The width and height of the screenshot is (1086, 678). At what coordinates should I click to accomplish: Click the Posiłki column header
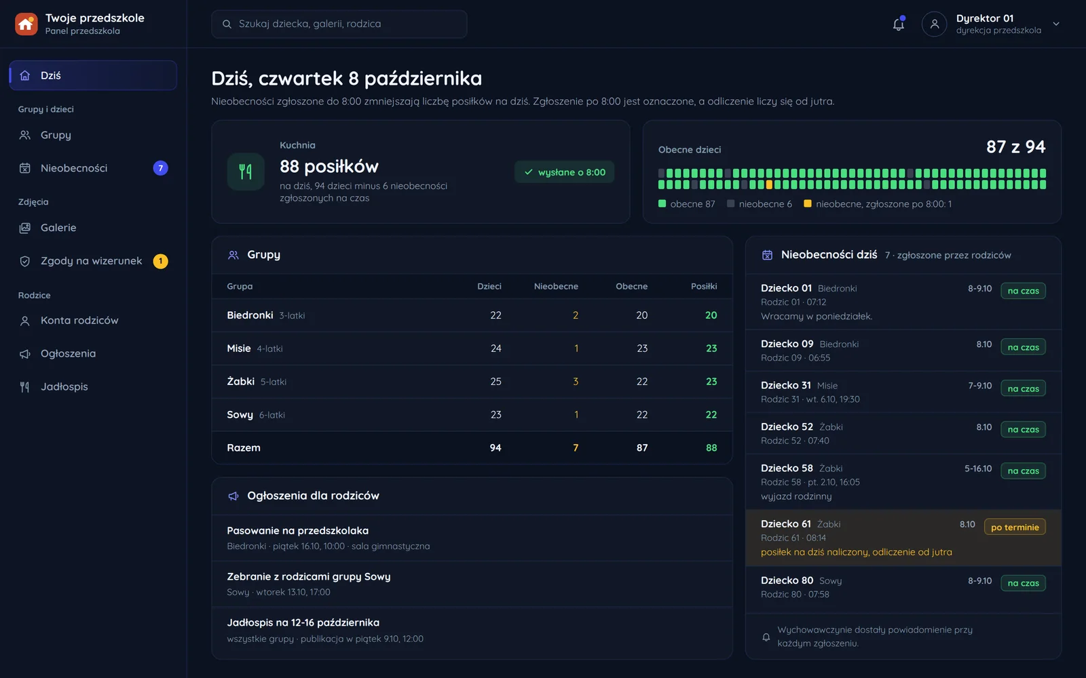pos(704,286)
